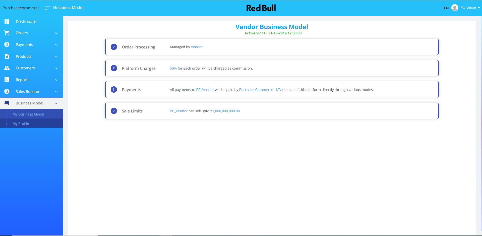The height and width of the screenshot is (236, 482).
Task: Click the Order Processing help icon
Action: point(114,47)
